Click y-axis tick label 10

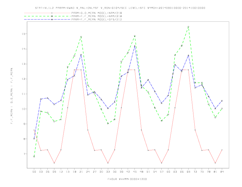(24, 109)
